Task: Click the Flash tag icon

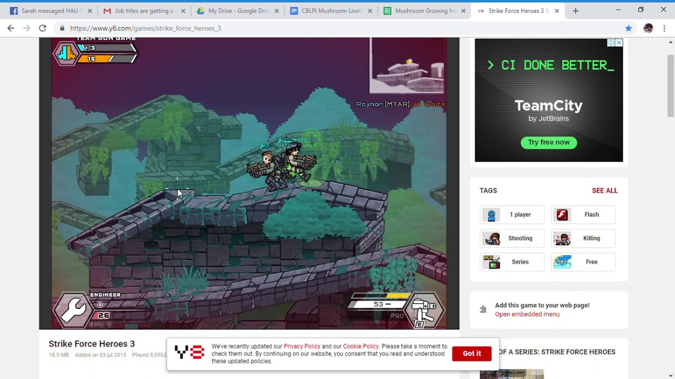Action: [x=562, y=215]
